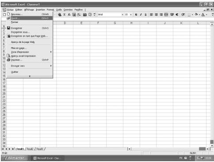Expand the full Fichier menu chevron
Image resolution: width=214 pixels, height=162 pixels.
[30, 76]
